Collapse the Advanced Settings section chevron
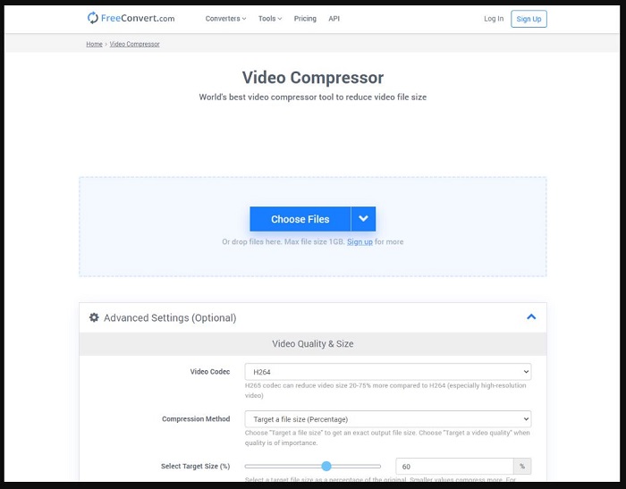This screenshot has height=489, width=626. pyautogui.click(x=531, y=317)
